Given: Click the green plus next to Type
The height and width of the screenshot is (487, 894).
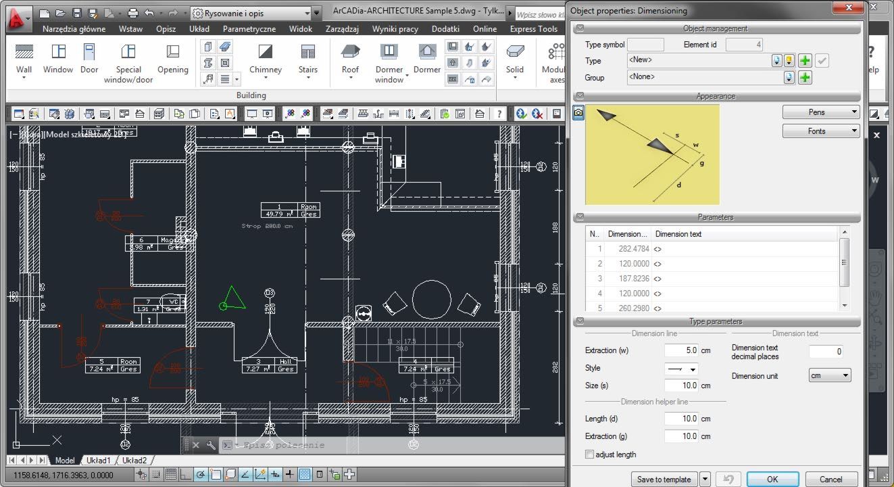Looking at the screenshot, I should click(x=805, y=60).
